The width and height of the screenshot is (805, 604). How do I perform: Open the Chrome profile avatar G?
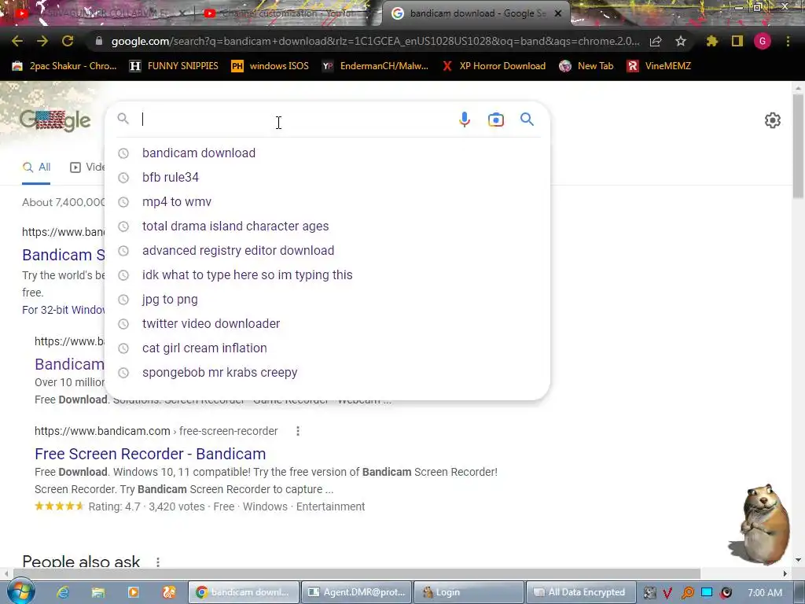click(763, 41)
